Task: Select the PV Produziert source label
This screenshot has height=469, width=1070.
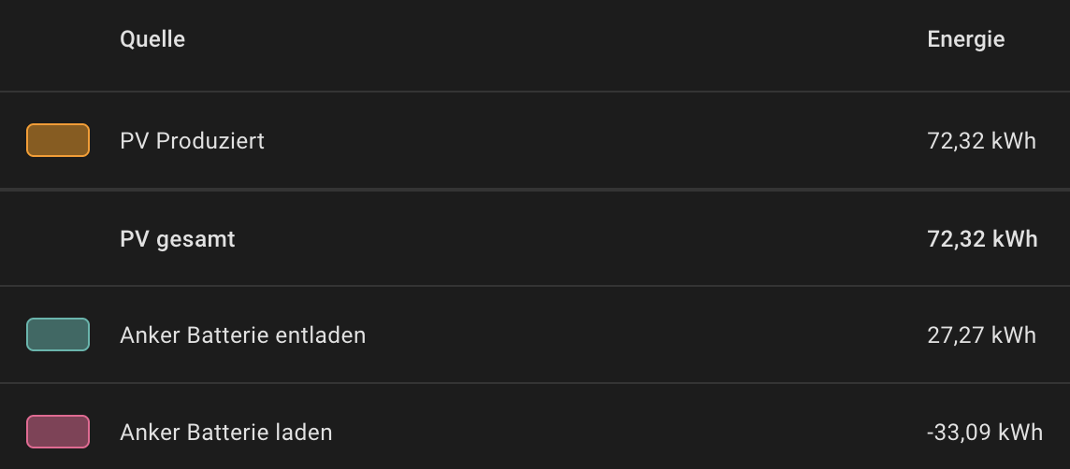Action: point(192,141)
